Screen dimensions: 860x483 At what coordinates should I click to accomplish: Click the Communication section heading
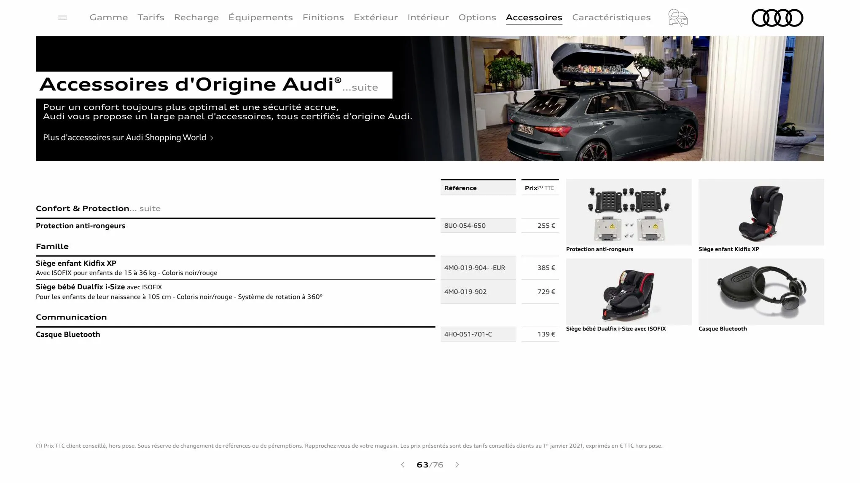[x=71, y=317]
